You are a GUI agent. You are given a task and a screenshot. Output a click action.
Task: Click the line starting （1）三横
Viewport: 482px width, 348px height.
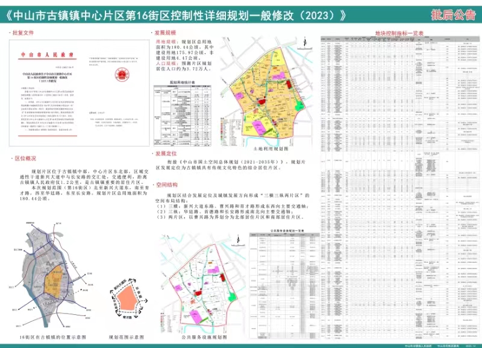pyautogui.click(x=233, y=206)
